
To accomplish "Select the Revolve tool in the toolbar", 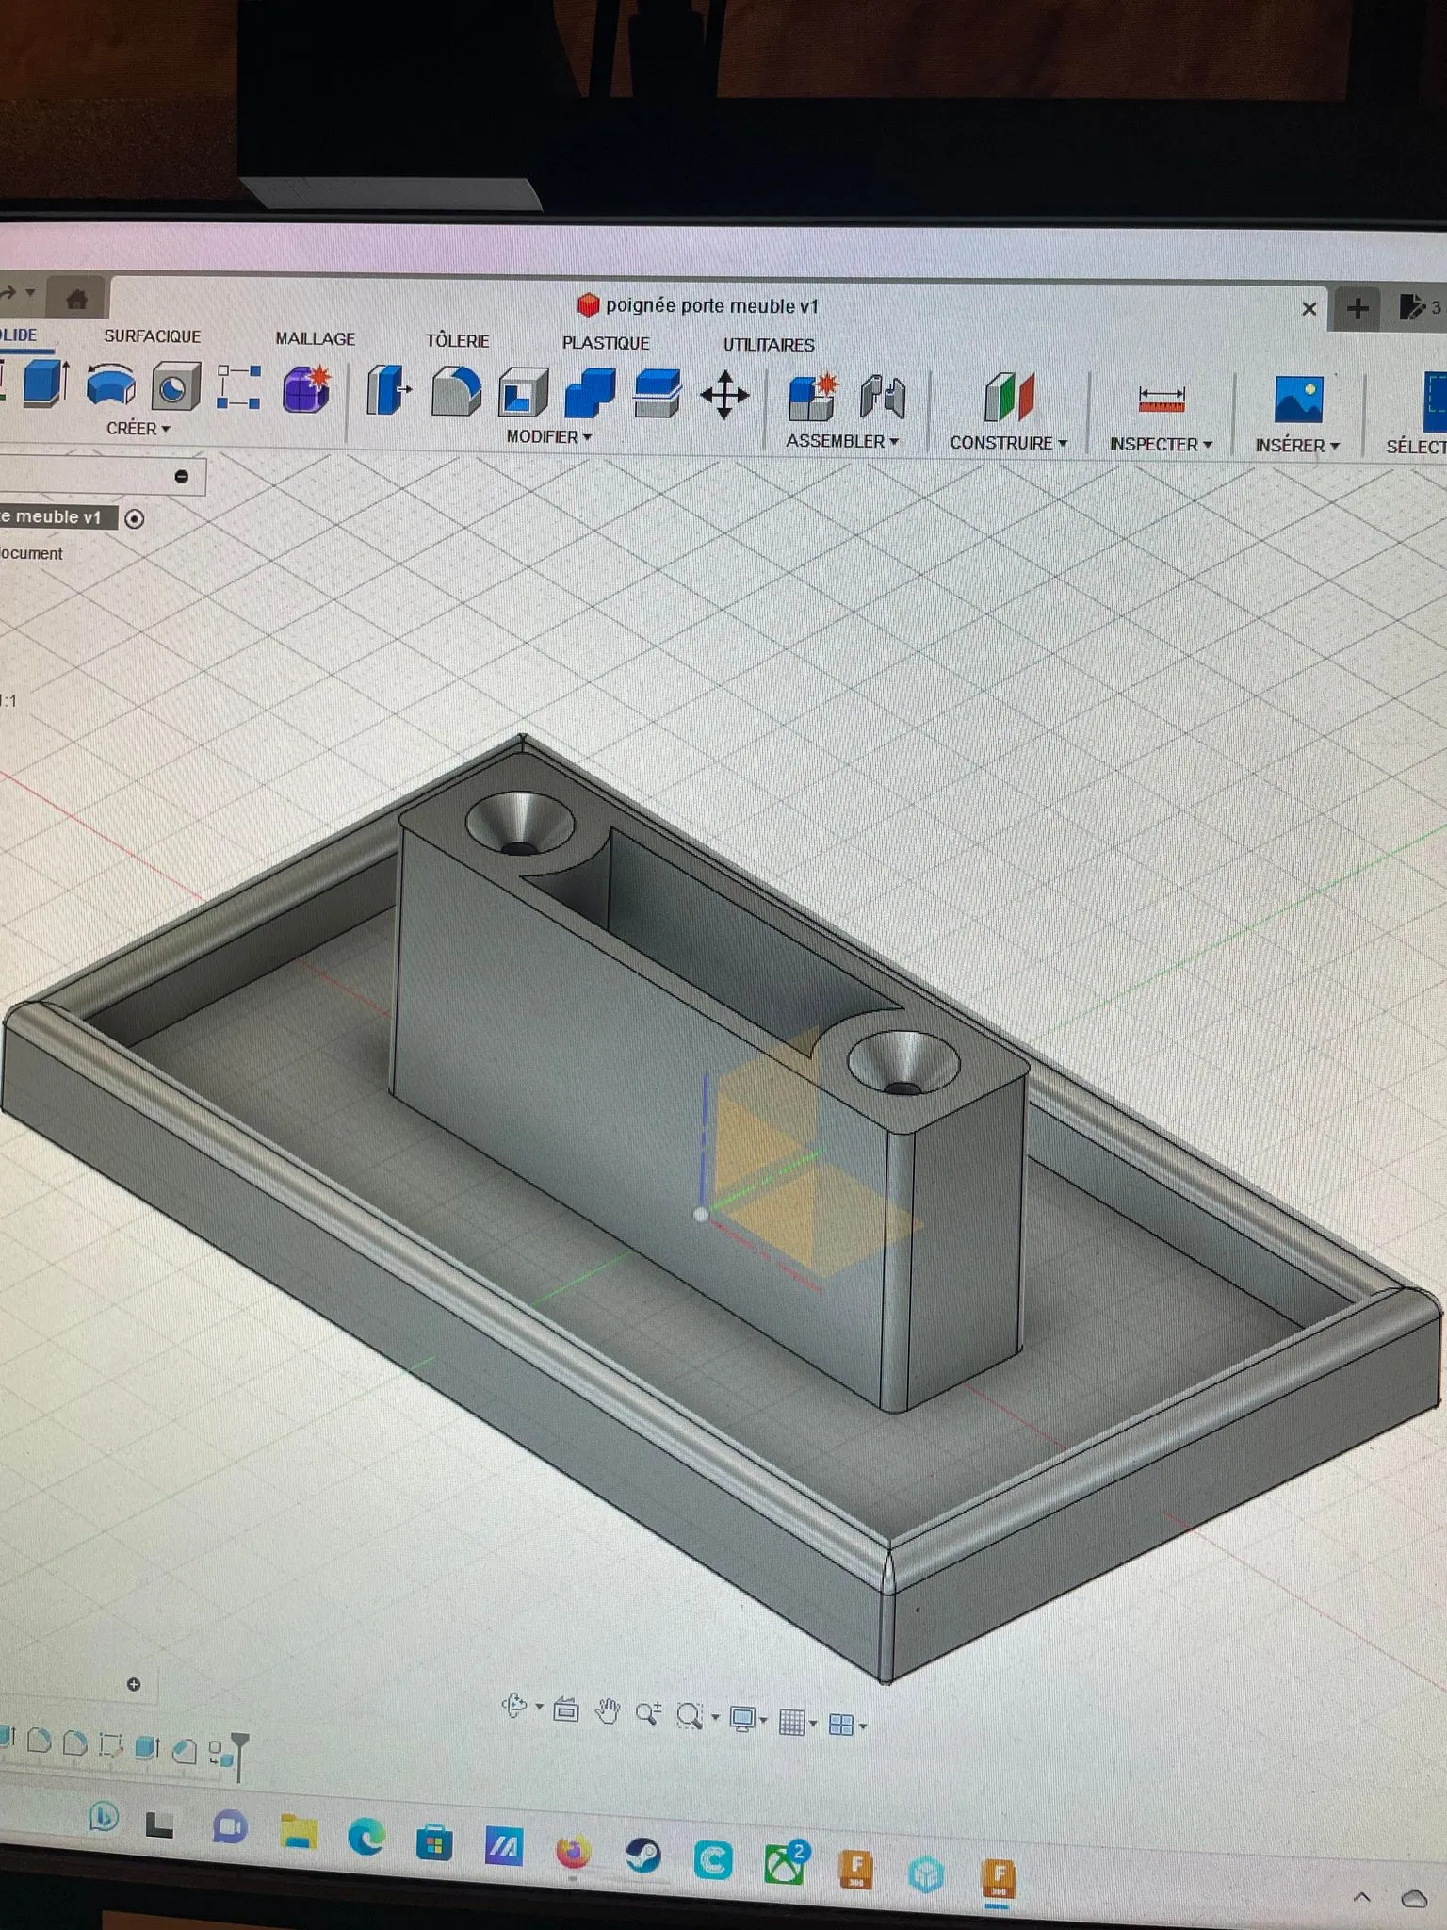I will (x=111, y=384).
